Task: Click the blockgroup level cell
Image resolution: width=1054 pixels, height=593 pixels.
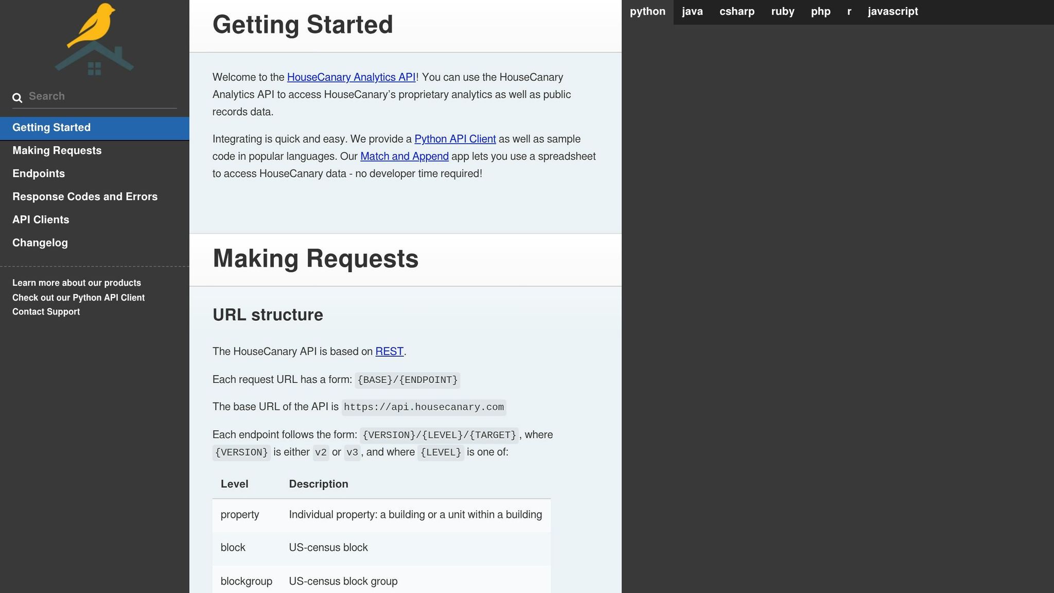Action: (247, 582)
